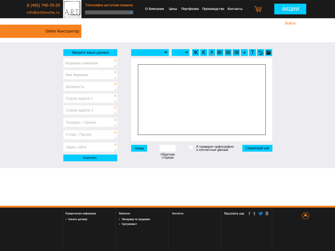Jump to top with the orange arrow icon
This screenshot has width=335, height=251.
tap(305, 216)
